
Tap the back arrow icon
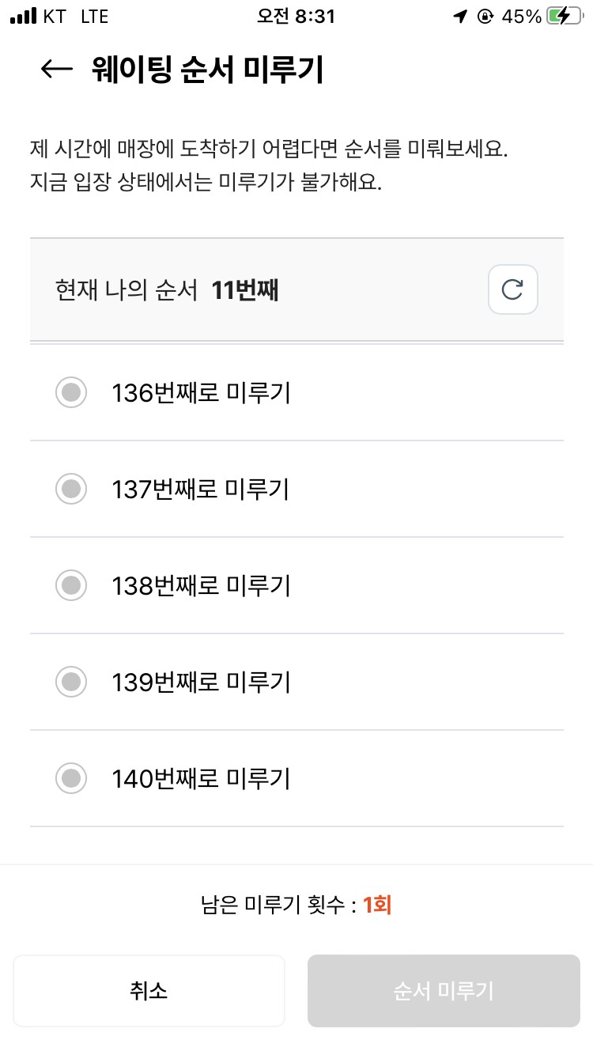pyautogui.click(x=57, y=69)
